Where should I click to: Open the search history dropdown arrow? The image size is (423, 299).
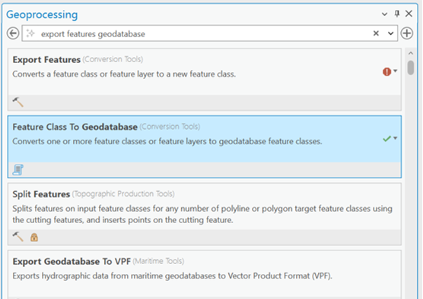(390, 33)
